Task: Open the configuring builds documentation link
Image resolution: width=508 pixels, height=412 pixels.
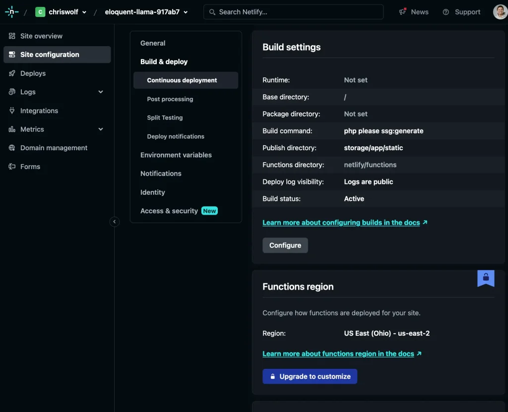Action: point(341,222)
